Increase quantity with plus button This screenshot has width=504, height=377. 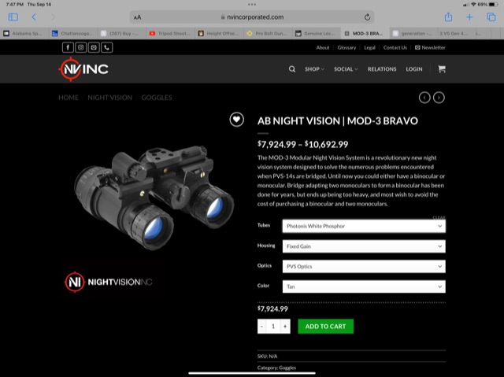point(285,327)
